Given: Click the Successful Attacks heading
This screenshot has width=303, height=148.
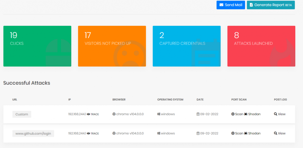Looking at the screenshot, I should [x=27, y=83].
